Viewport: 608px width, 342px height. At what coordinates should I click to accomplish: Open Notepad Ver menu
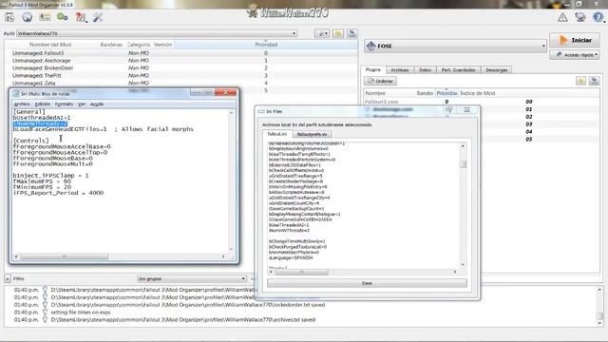[x=82, y=104]
